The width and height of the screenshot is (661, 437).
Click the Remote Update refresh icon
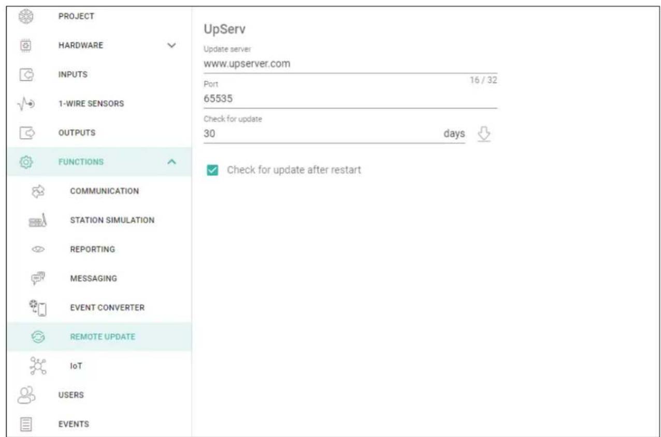[x=38, y=337]
